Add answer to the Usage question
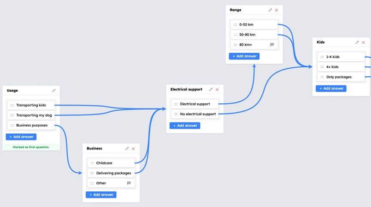Viewport: 371px width, 207px height. pos(21,137)
